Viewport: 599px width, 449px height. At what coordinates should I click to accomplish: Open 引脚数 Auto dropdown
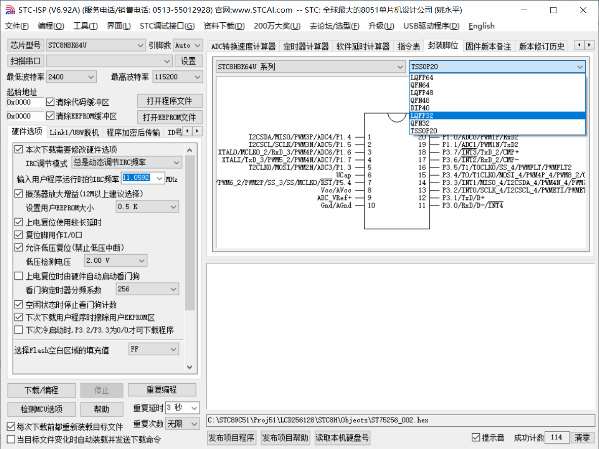pos(188,45)
